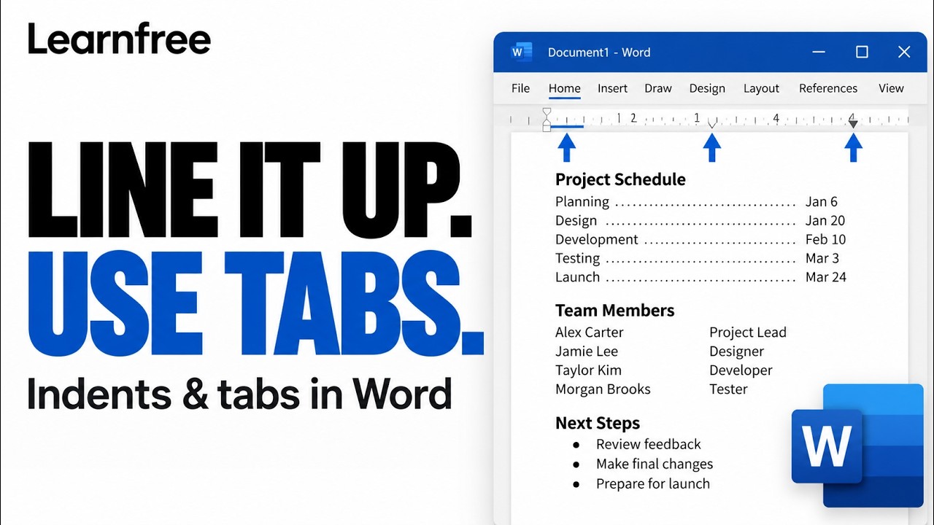Click the date Jan 20
The height and width of the screenshot is (525, 934).
tap(825, 221)
